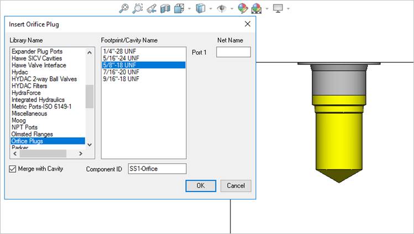This screenshot has height=234, width=414.
Task: Click the Cancel button
Action: tap(236, 186)
